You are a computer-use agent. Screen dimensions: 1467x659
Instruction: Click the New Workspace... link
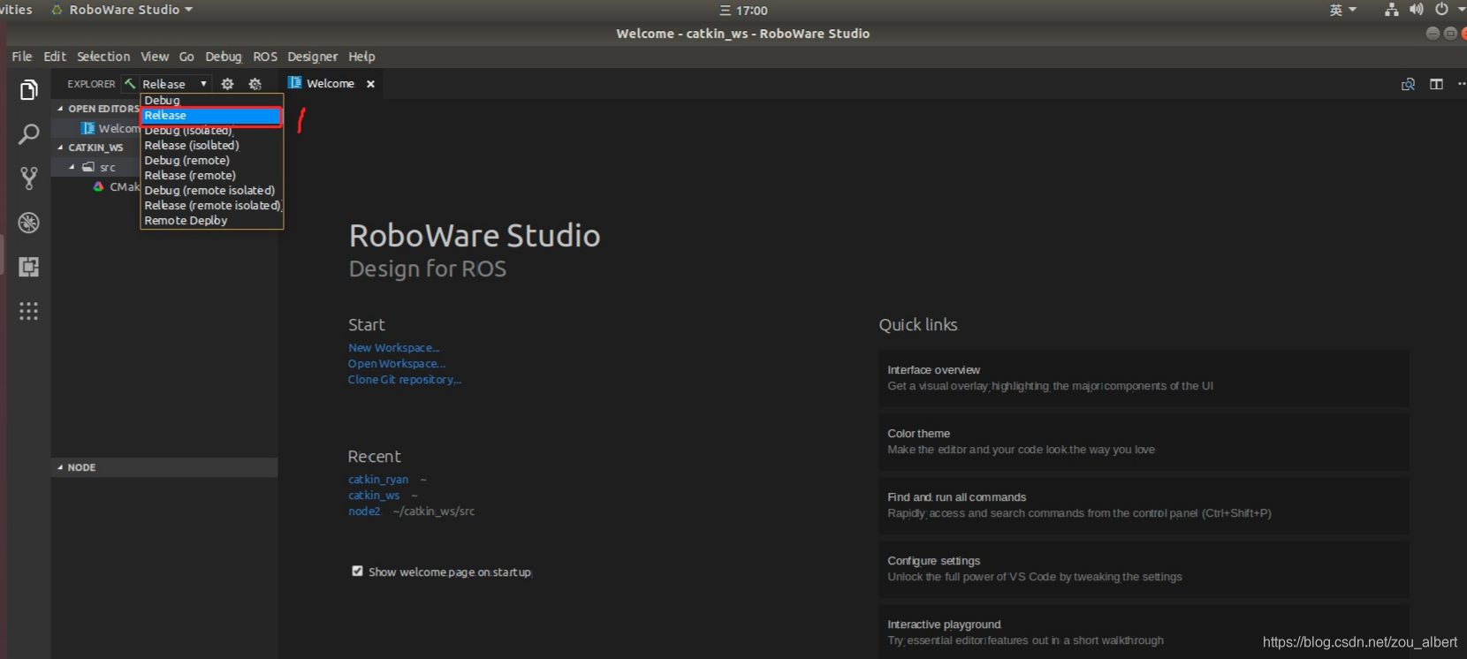coord(393,348)
